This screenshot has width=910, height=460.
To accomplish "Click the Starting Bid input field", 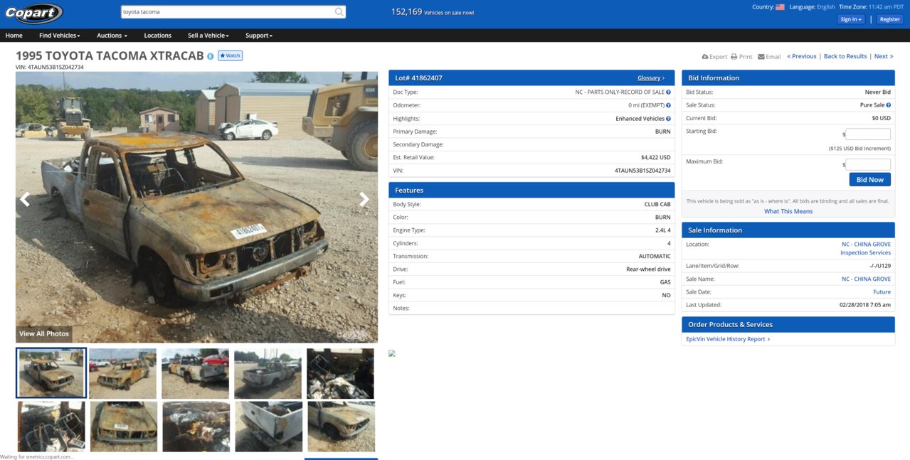I will point(868,134).
